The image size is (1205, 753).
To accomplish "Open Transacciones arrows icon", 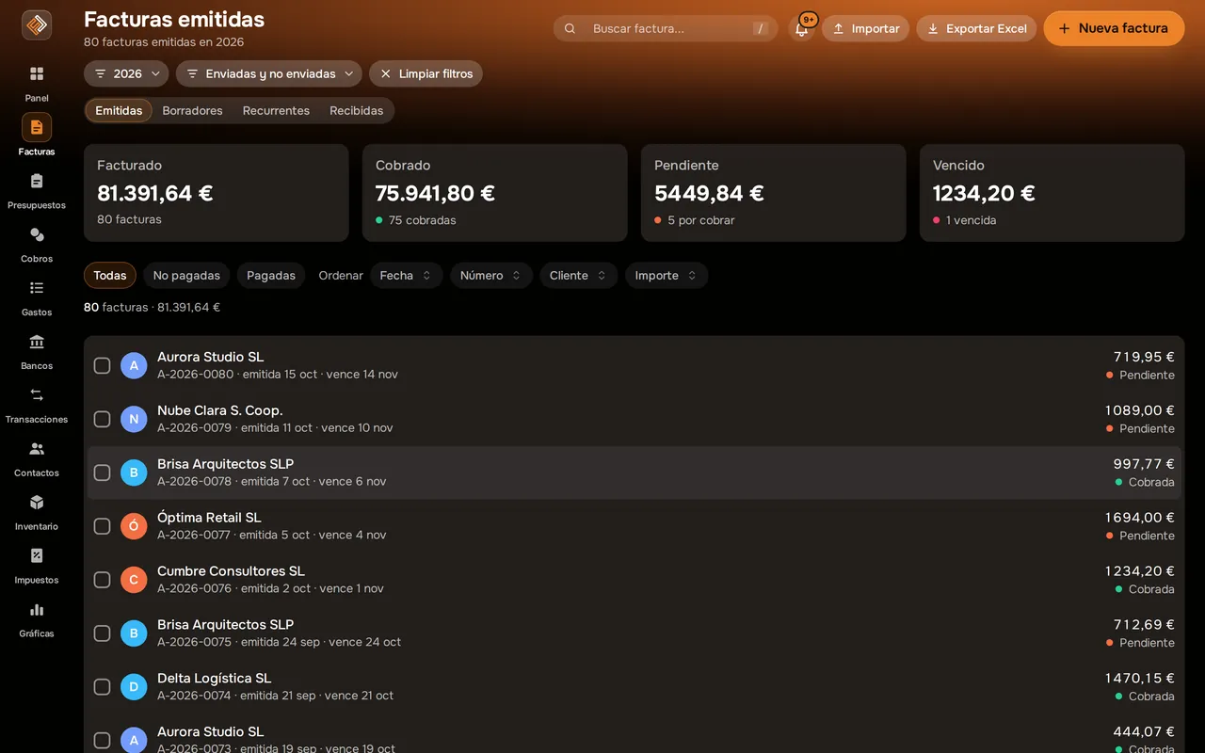I will [37, 395].
